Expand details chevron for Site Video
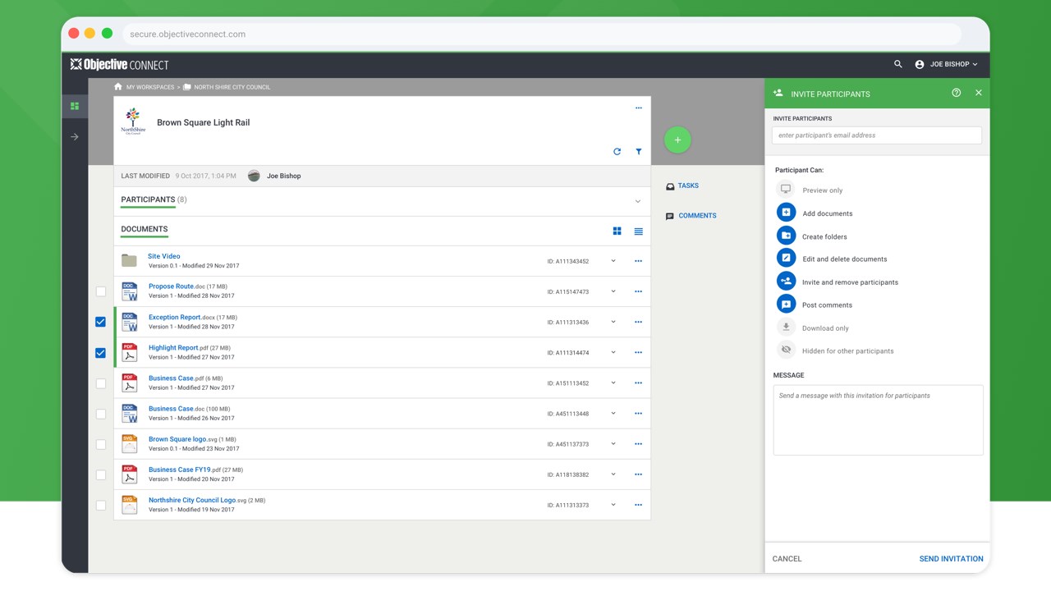Viewport: 1051px width, 591px height. 613,261
